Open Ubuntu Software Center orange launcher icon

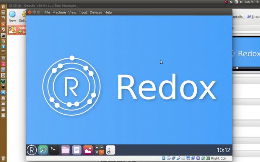click(3, 24)
